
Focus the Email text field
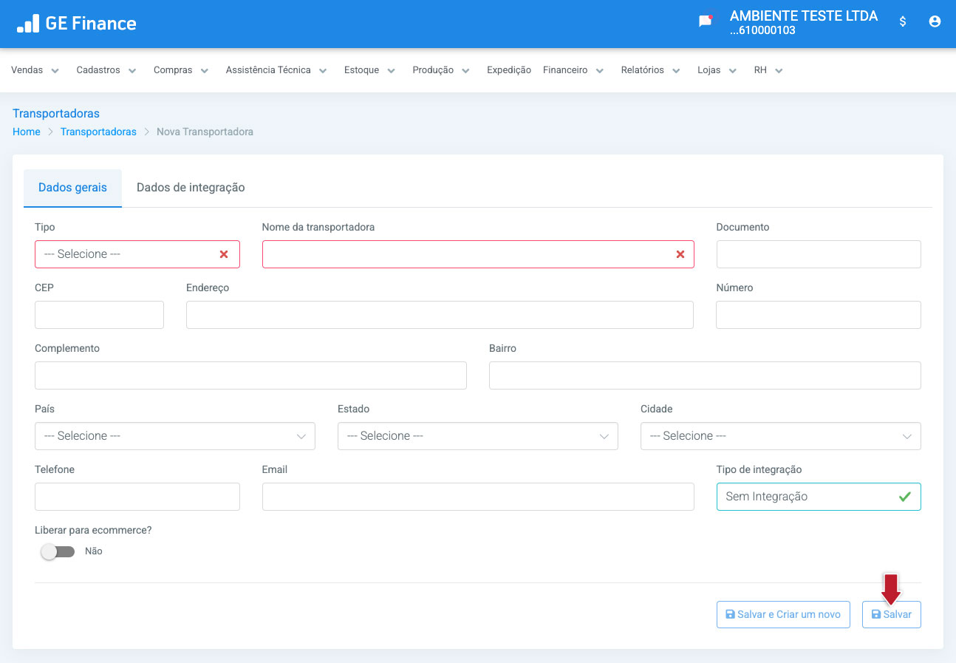click(477, 497)
